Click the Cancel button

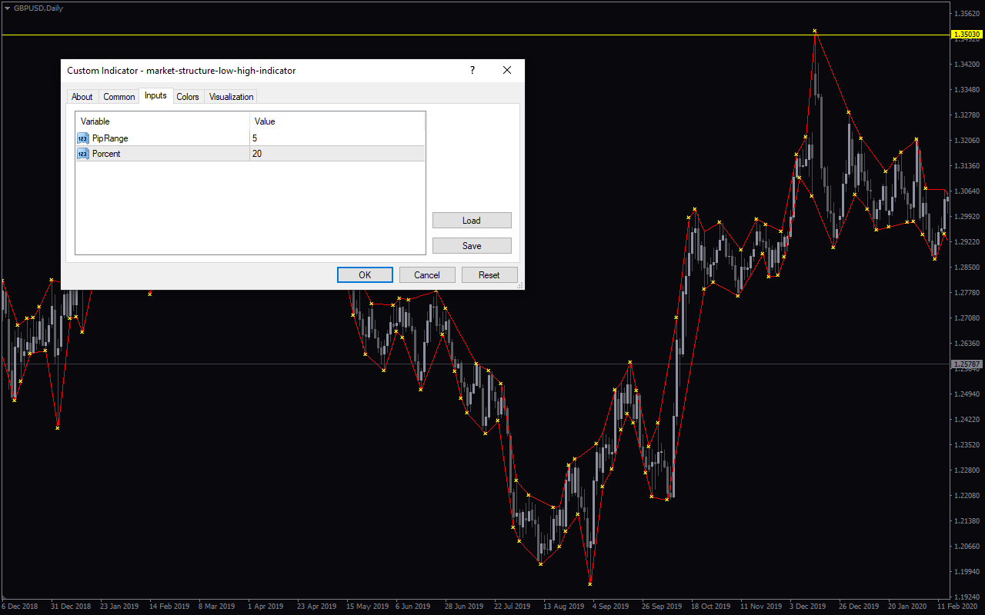point(427,274)
